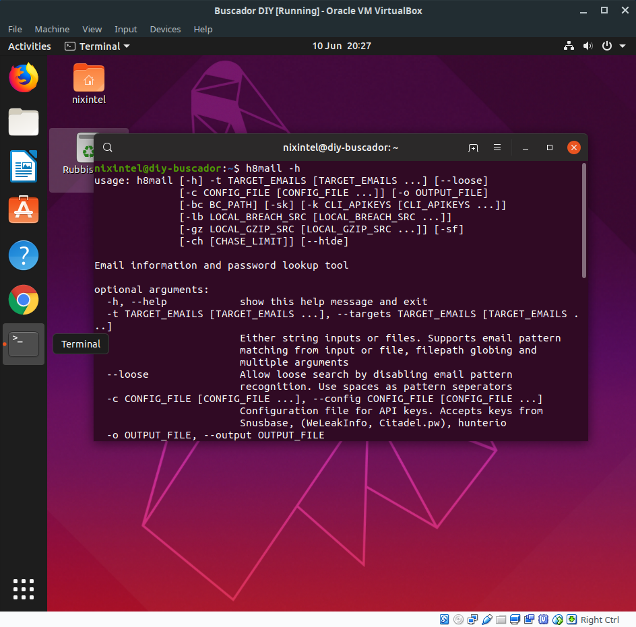Click the 'h8mail -h' command text
Image resolution: width=636 pixels, height=627 pixels.
pyautogui.click(x=273, y=168)
